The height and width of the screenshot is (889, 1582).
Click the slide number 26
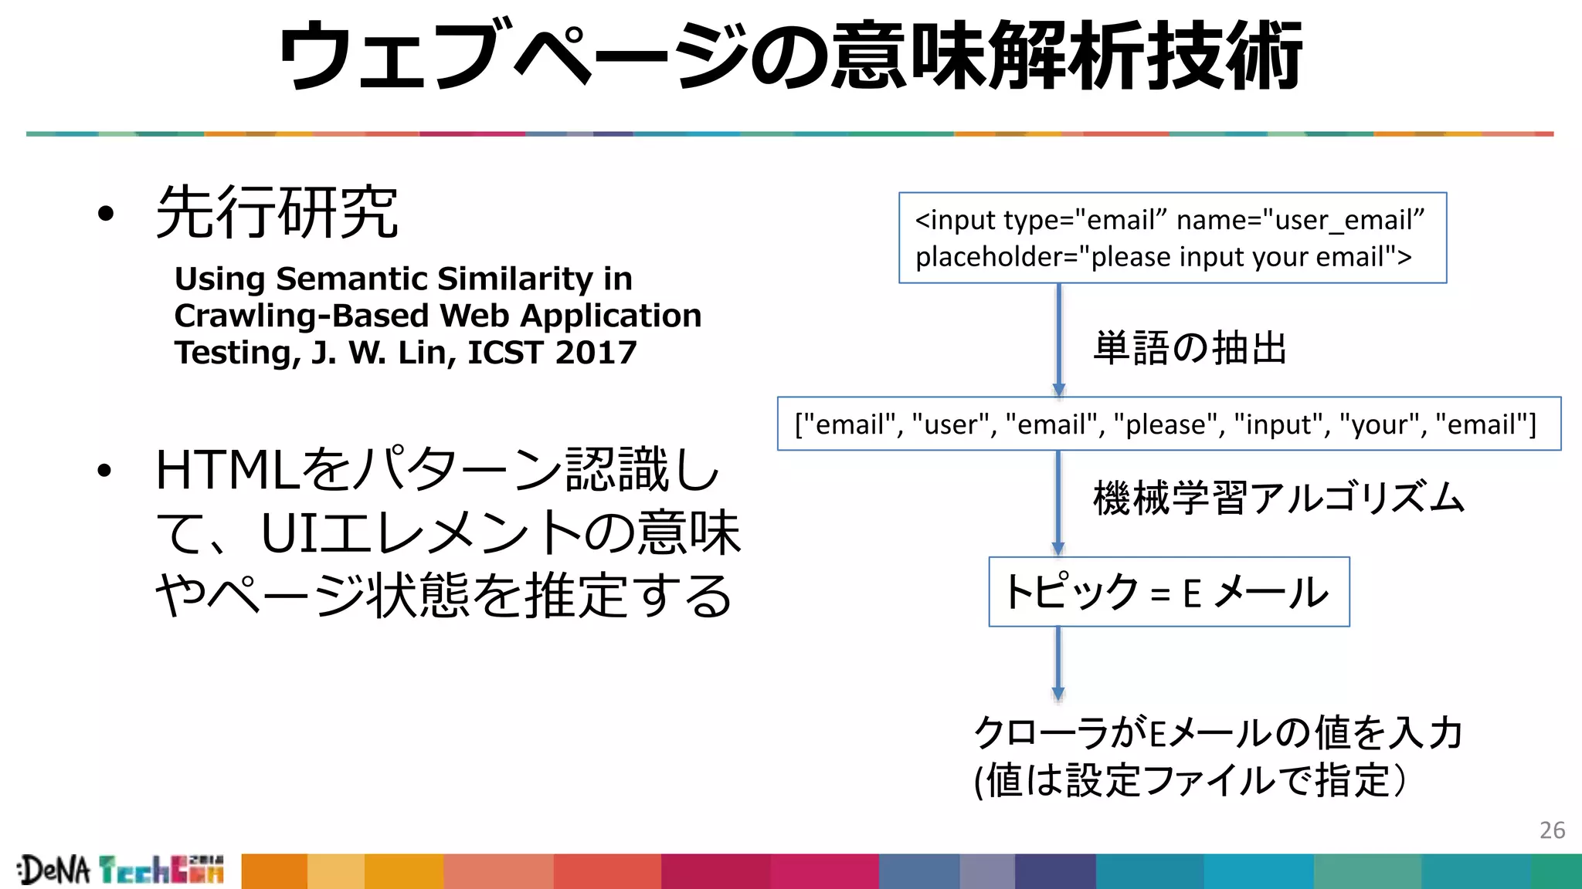1552,830
